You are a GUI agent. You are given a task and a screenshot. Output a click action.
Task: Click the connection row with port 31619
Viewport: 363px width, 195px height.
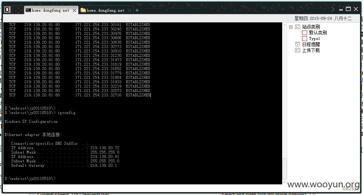point(79,64)
